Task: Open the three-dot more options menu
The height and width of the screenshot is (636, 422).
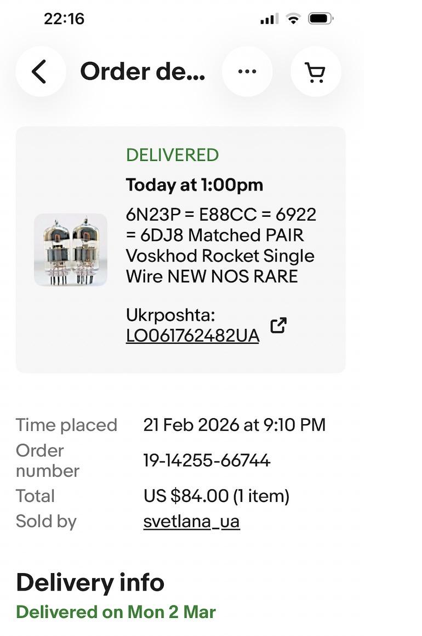Action: coord(247,72)
